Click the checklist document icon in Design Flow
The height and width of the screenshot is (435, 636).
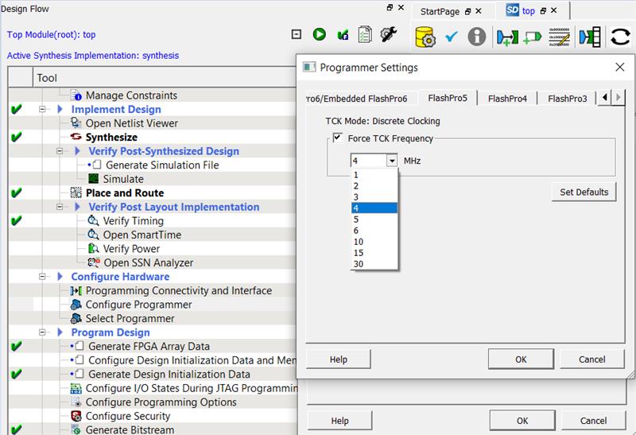[365, 34]
